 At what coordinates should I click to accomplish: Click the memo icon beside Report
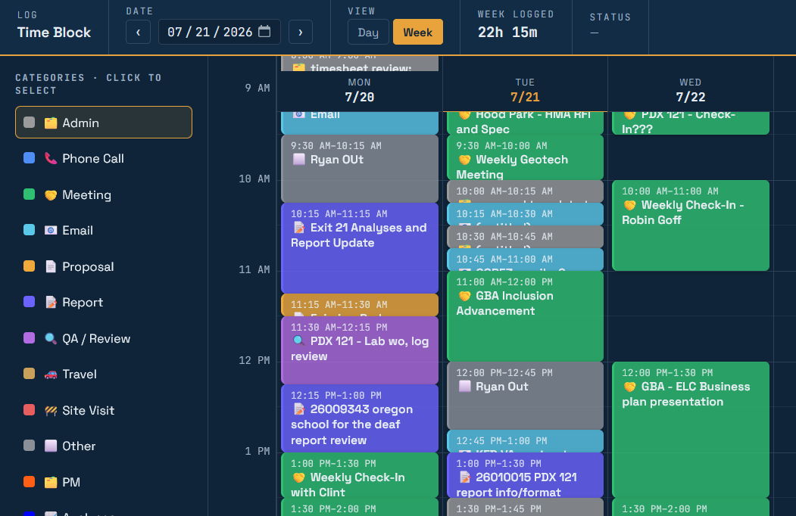[x=51, y=303]
